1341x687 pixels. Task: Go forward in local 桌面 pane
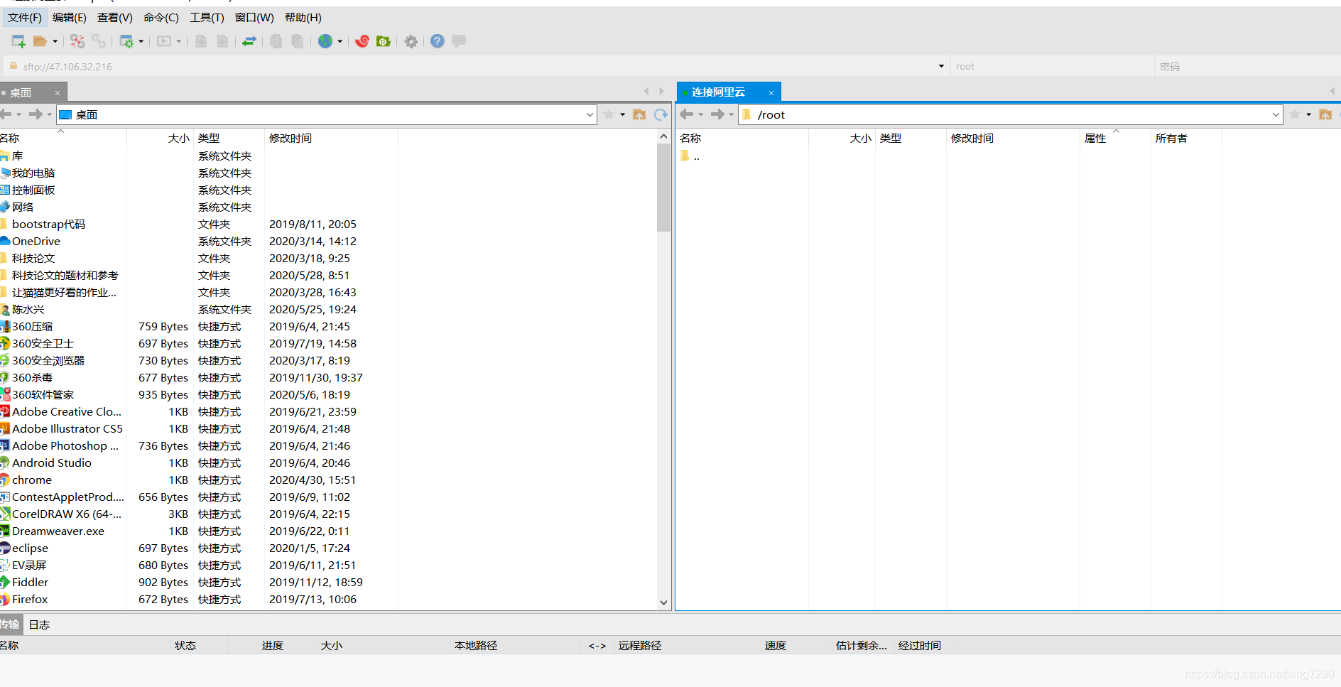(35, 114)
